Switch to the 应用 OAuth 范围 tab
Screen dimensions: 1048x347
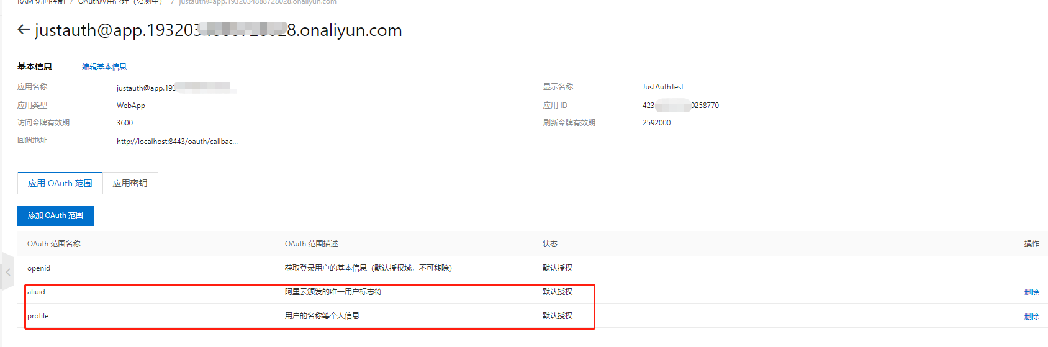click(x=60, y=183)
